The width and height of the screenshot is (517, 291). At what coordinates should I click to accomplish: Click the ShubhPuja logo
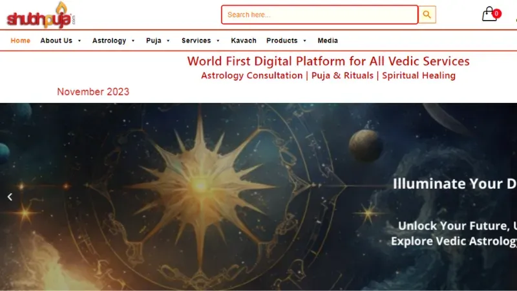coord(41,15)
